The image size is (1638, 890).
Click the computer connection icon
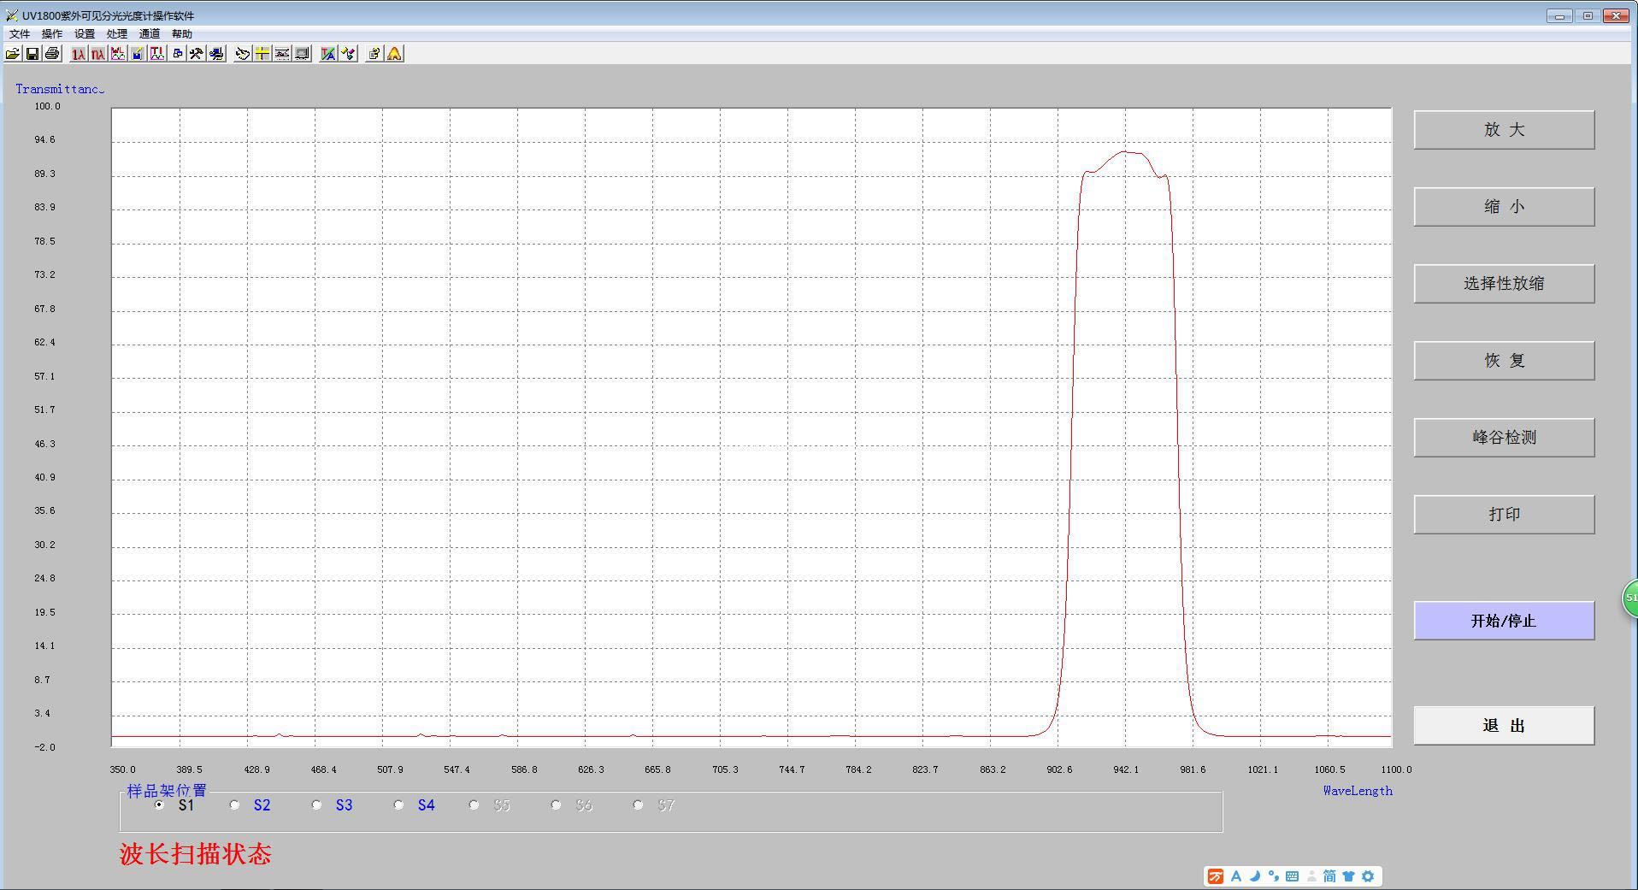(x=216, y=54)
